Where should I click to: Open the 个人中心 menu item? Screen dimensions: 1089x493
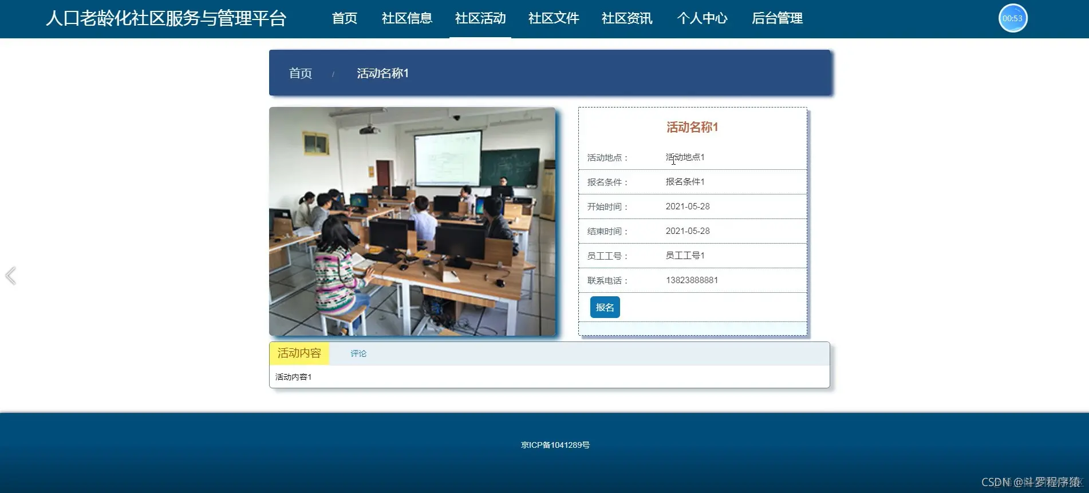point(702,18)
